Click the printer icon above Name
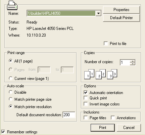Image resolution: width=145 pixels, height=135 pixels. click(x=12, y=5)
